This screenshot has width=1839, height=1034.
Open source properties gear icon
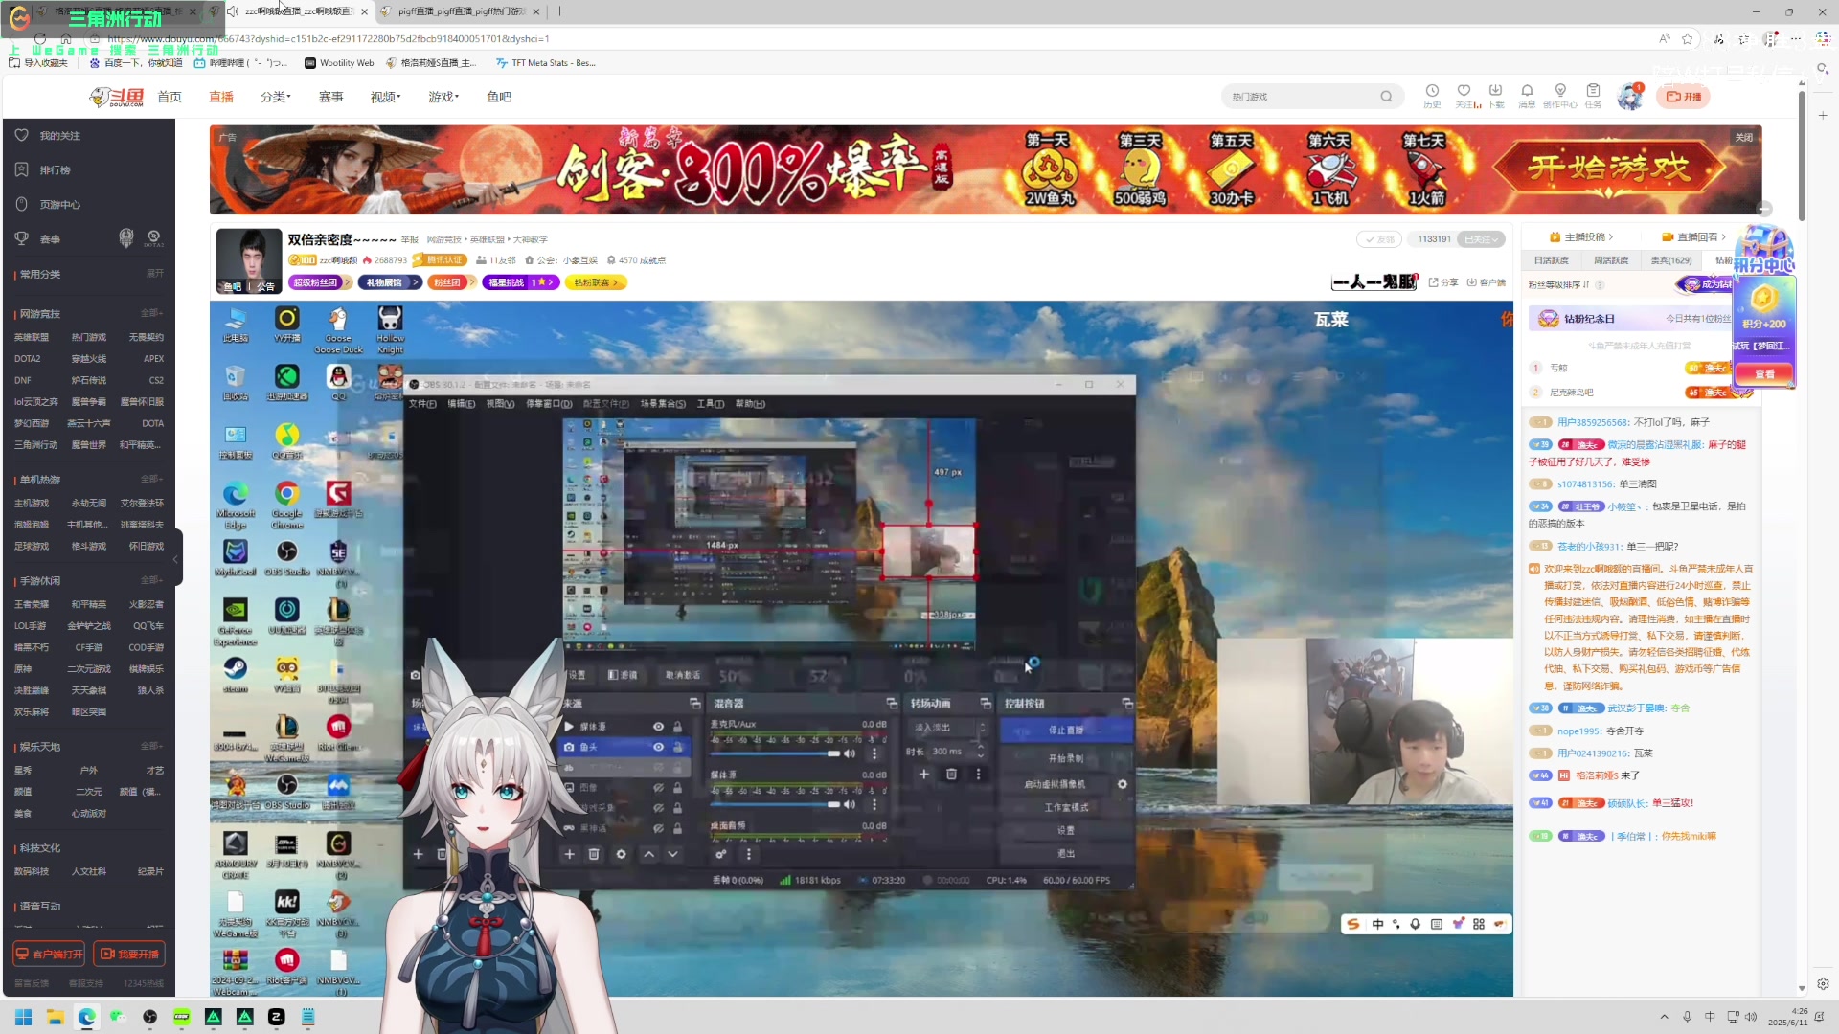click(621, 854)
